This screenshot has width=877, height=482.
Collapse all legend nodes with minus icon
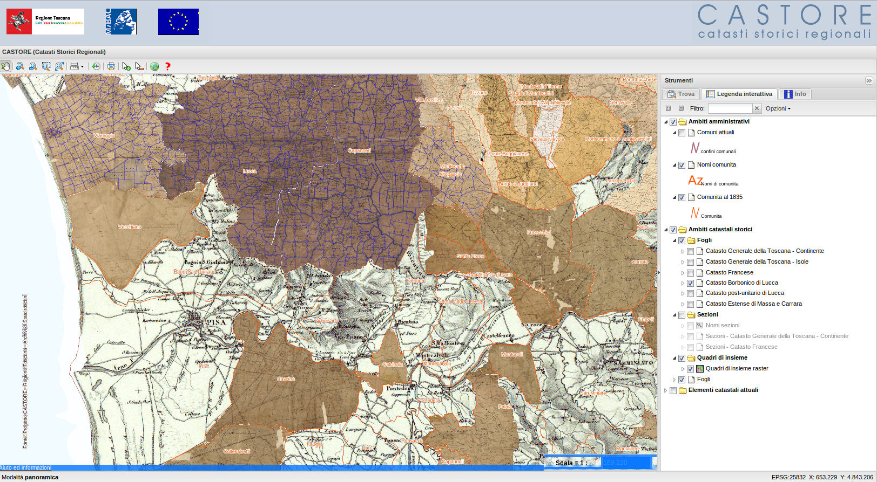[681, 108]
